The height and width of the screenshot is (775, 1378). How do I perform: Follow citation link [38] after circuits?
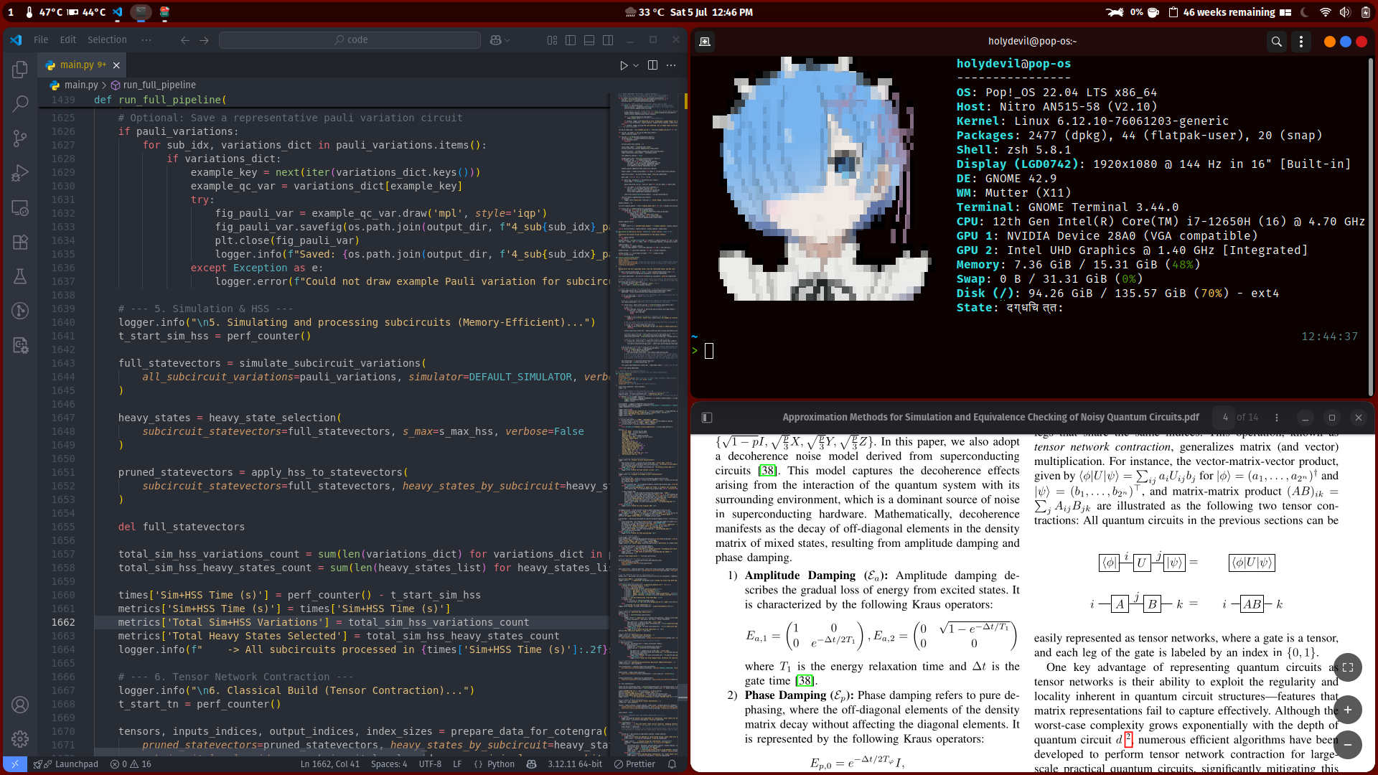tap(767, 471)
